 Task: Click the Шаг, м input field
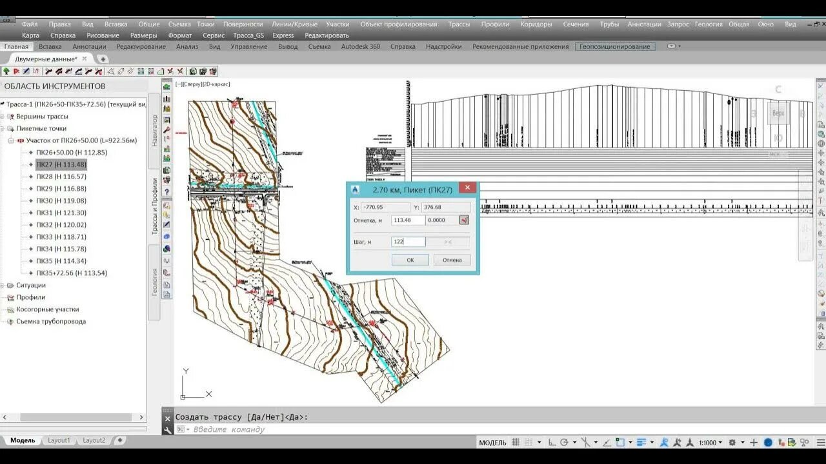click(408, 242)
